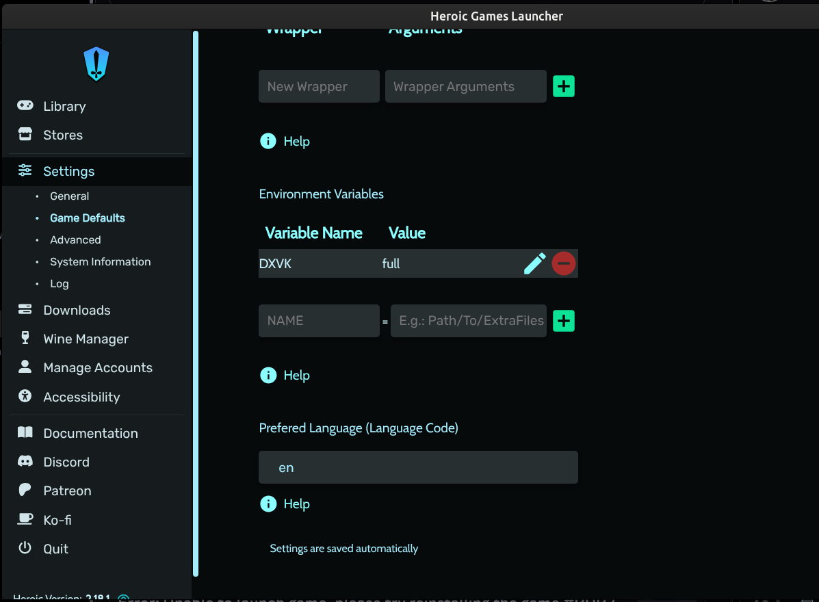Click the Documentation book icon
The width and height of the screenshot is (819, 602).
pos(25,432)
